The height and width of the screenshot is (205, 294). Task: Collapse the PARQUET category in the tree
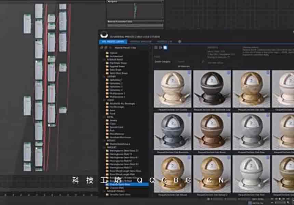click(104, 147)
